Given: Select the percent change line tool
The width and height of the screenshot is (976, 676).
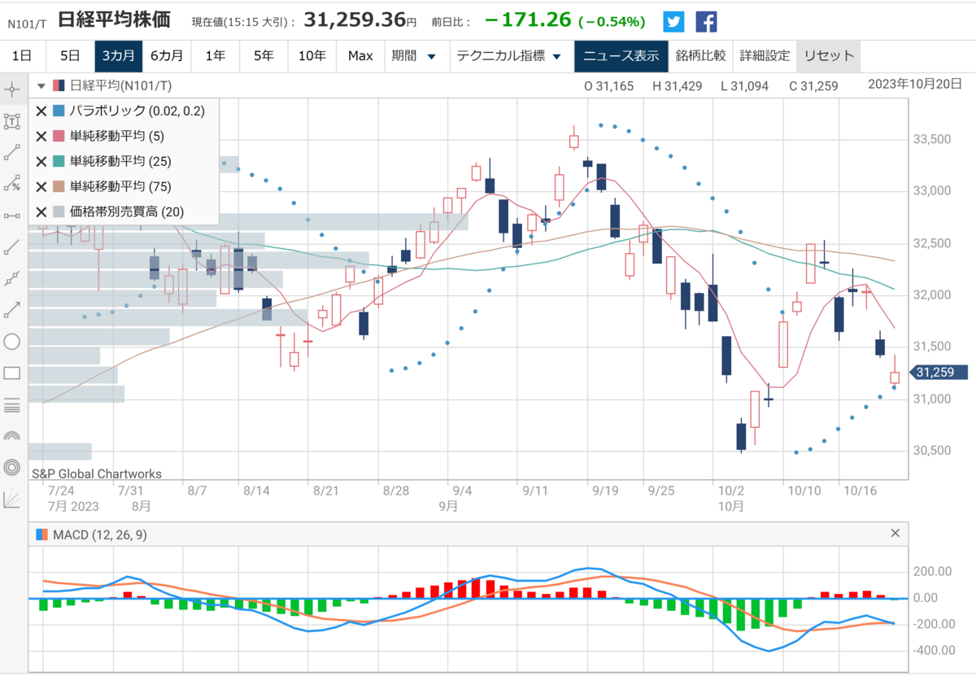Looking at the screenshot, I should click(x=12, y=184).
